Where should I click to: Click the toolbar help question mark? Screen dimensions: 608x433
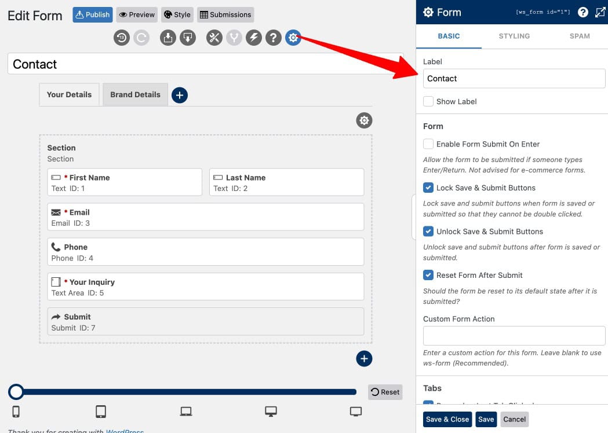click(274, 38)
